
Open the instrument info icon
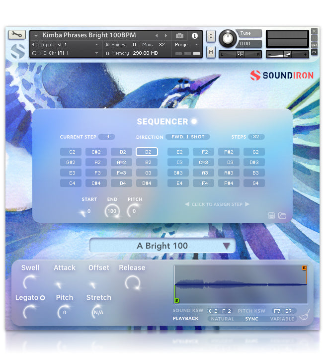pos(194,36)
